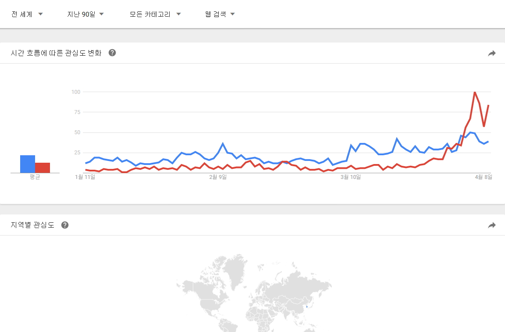Click the 4월 8일 date label
This screenshot has height=332, width=505.
click(x=484, y=177)
